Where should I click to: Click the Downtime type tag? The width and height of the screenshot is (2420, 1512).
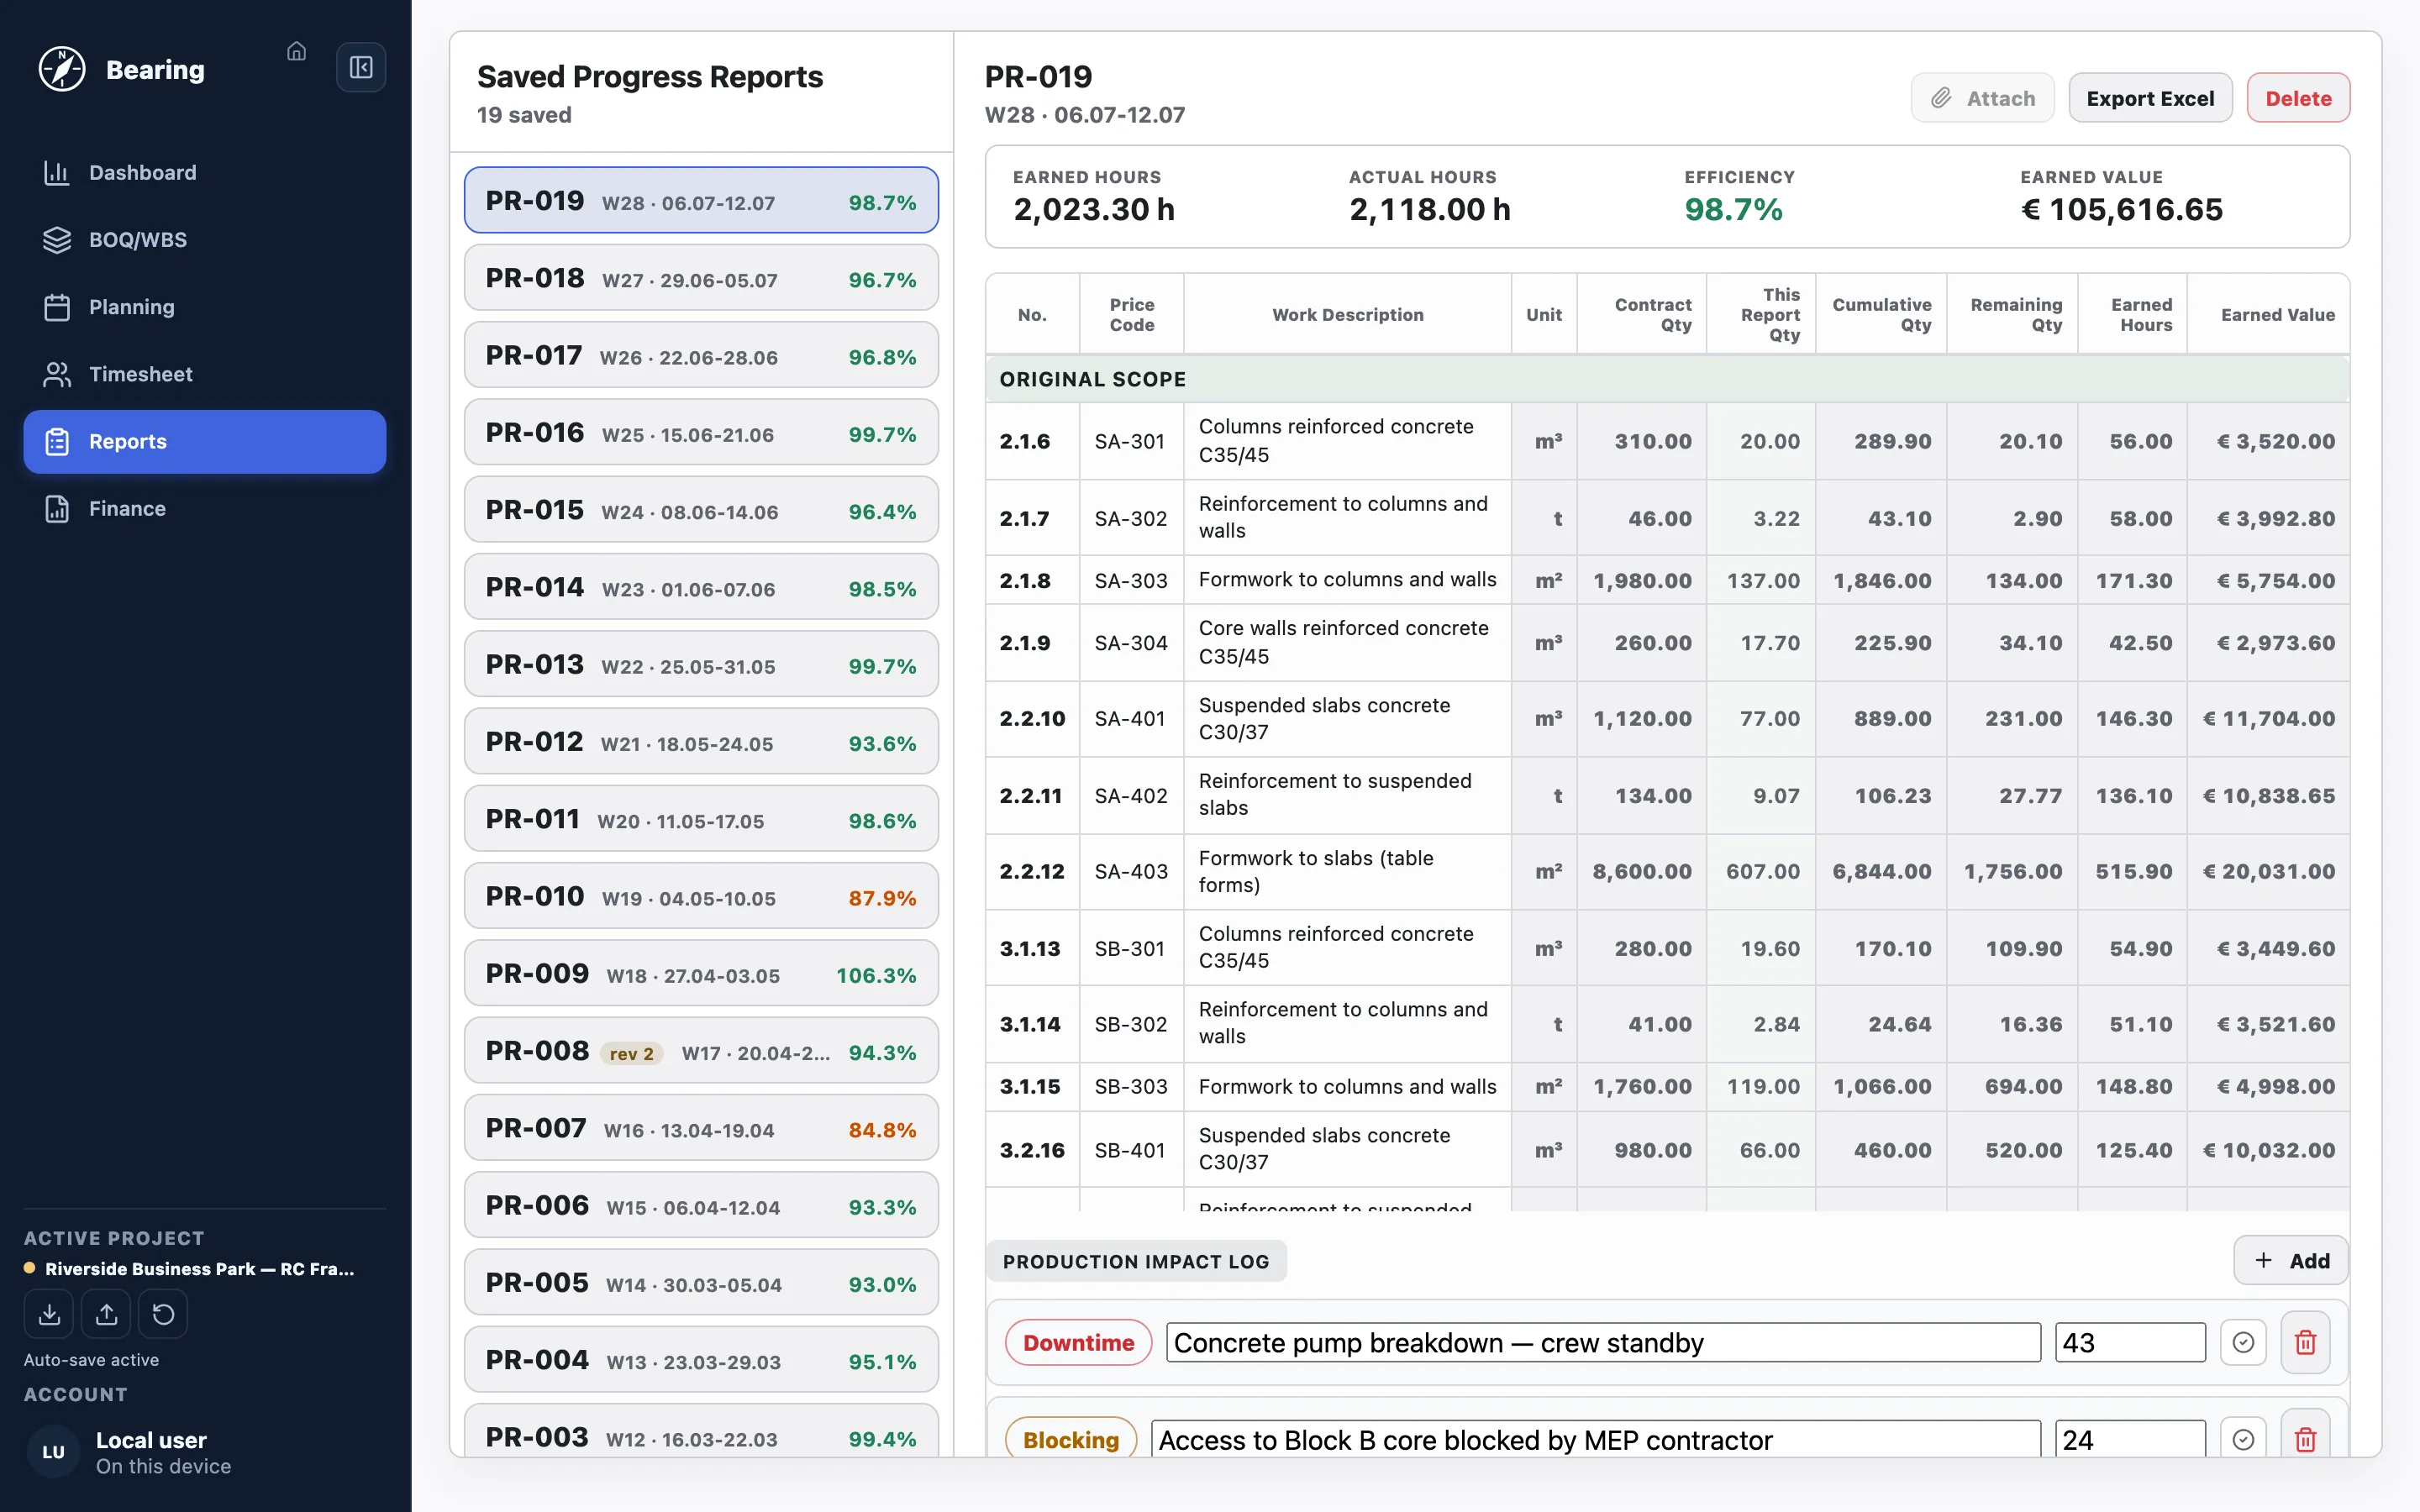(x=1078, y=1342)
